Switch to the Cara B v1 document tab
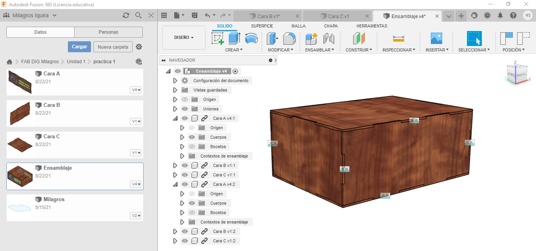The width and height of the screenshot is (536, 251). pyautogui.click(x=268, y=16)
